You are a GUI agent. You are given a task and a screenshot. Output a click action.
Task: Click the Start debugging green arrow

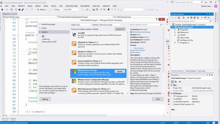click(x=38, y=10)
